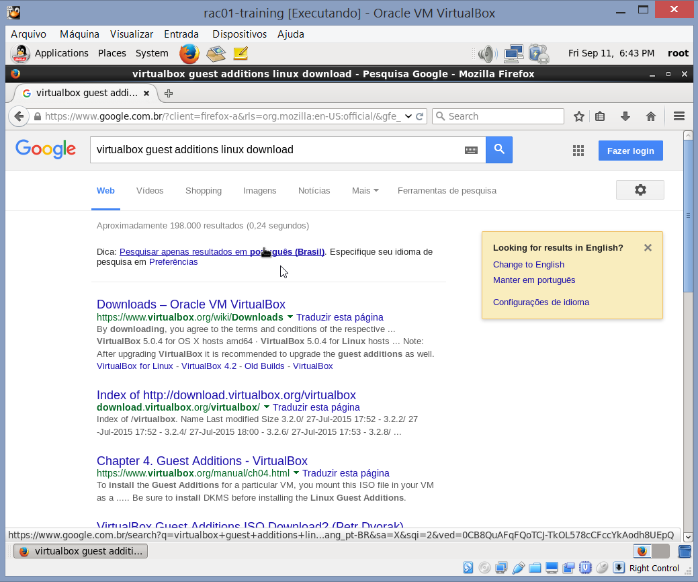The width and height of the screenshot is (698, 582).
Task: Click VirtualBox network adapters indicator
Action: click(501, 568)
